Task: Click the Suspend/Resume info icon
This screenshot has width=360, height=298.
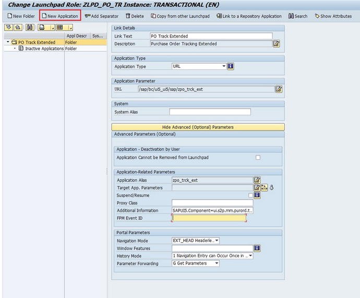Action: [257, 195]
